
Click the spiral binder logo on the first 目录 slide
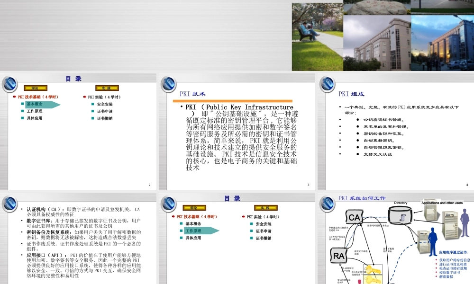[10, 84]
